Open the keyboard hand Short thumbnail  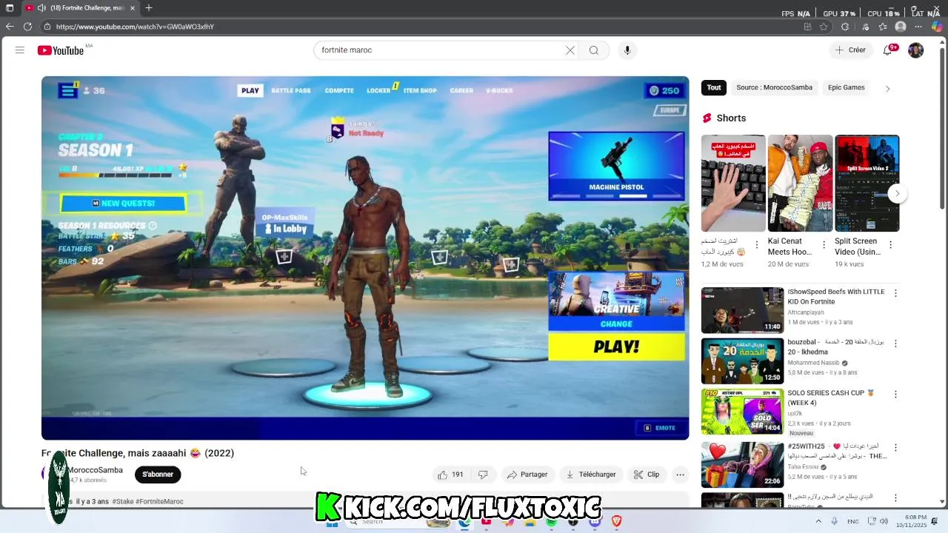(733, 183)
